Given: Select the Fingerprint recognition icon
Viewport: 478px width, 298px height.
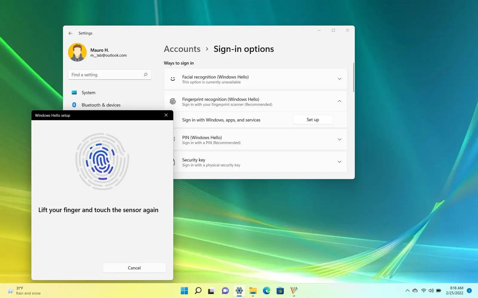Looking at the screenshot, I should pos(173,101).
